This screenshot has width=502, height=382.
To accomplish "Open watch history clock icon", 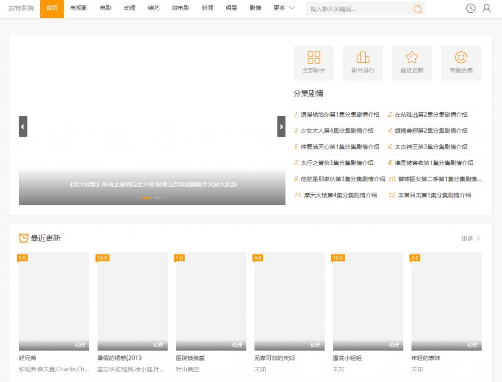I will (x=471, y=8).
